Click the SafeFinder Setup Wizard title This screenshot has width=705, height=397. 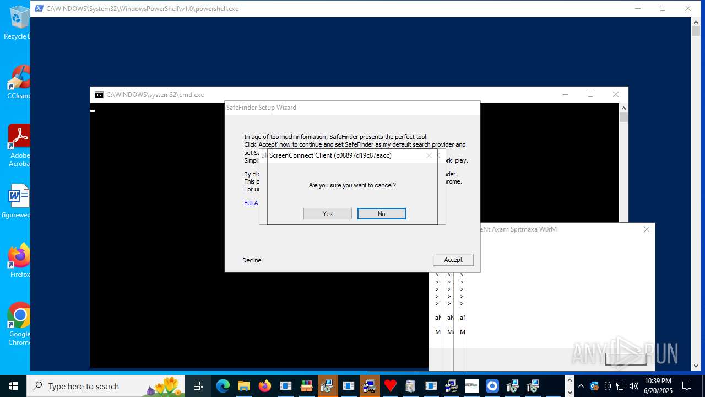click(x=261, y=108)
